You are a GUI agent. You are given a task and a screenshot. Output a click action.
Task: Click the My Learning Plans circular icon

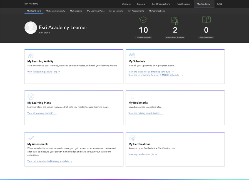tap(31, 97)
